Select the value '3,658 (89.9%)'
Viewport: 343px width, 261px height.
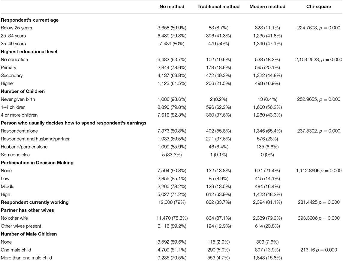tap(172, 28)
